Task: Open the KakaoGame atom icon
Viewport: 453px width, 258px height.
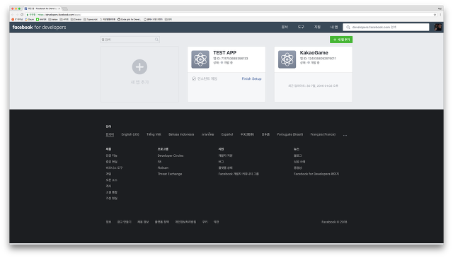Action: (287, 59)
